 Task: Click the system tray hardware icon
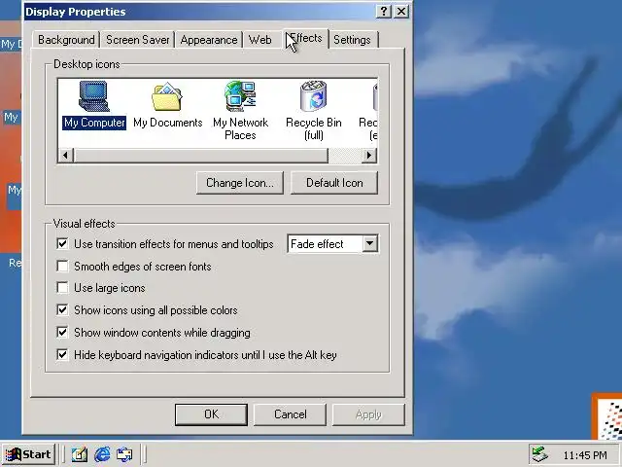click(540, 454)
